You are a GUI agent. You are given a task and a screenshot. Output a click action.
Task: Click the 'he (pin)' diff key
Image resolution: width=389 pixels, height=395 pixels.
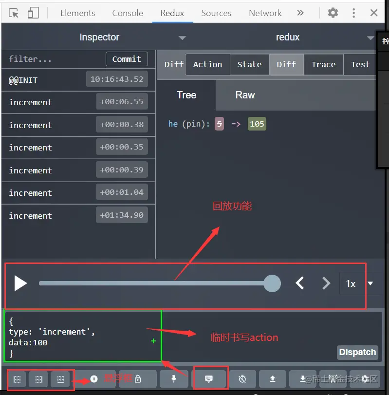(x=189, y=124)
